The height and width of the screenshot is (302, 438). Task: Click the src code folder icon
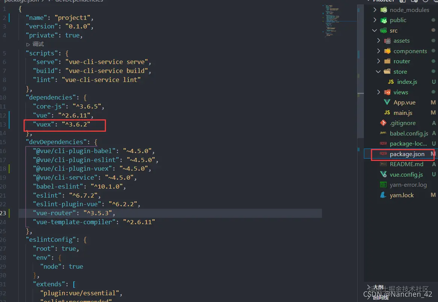tap(384, 30)
